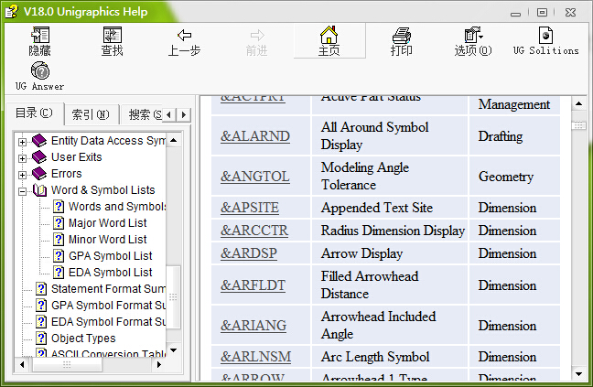Open the &ARIANG symbol link
Screen dimensions: 593x387
click(x=253, y=326)
